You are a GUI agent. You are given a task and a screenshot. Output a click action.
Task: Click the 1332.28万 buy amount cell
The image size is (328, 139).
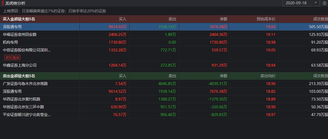point(117,50)
